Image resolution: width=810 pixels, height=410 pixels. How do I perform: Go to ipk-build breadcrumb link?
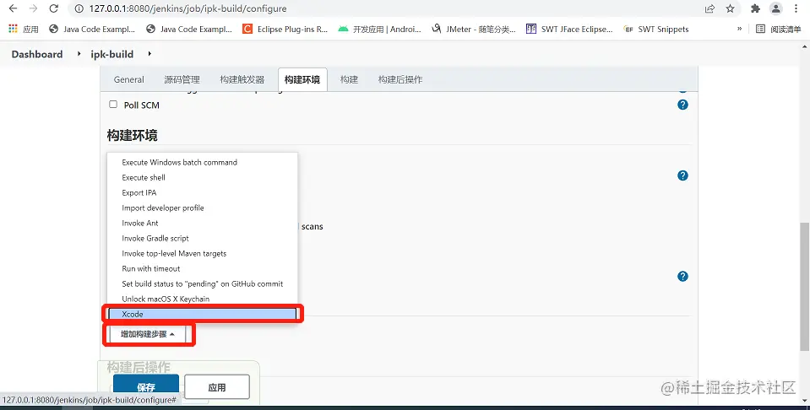(112, 54)
